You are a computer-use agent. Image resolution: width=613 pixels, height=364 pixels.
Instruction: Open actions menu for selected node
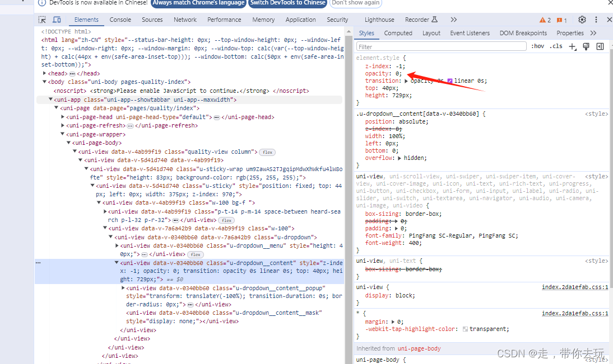tap(38, 263)
